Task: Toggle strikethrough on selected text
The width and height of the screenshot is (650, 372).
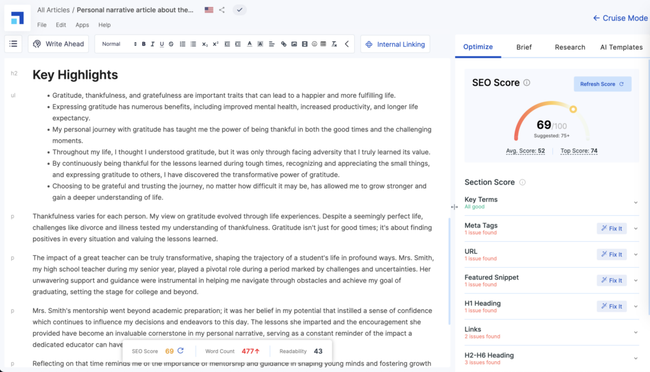Action: (x=170, y=44)
